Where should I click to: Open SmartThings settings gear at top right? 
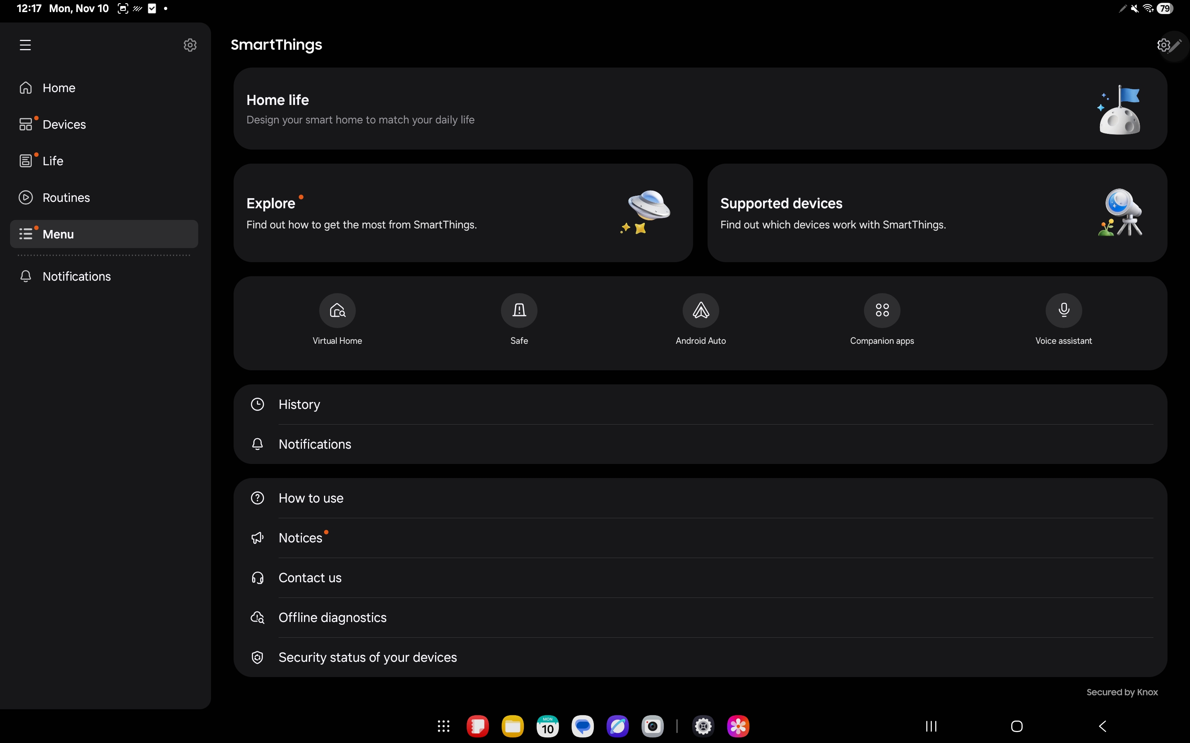[1163, 45]
